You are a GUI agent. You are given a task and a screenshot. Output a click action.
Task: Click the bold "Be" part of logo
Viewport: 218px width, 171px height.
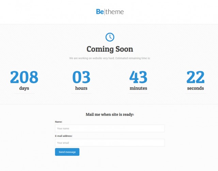point(100,12)
